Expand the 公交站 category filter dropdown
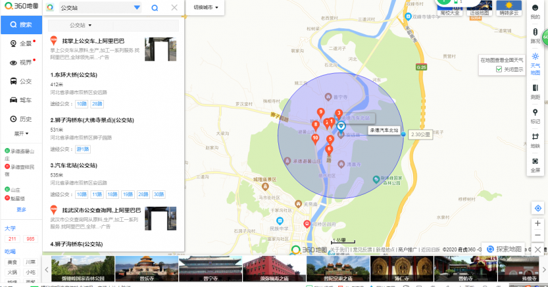This screenshot has height=287, width=548. tap(81, 25)
